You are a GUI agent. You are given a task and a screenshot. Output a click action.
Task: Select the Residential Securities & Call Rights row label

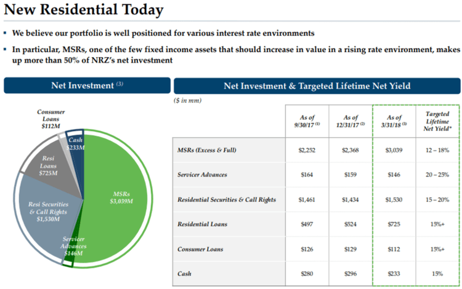click(x=227, y=200)
